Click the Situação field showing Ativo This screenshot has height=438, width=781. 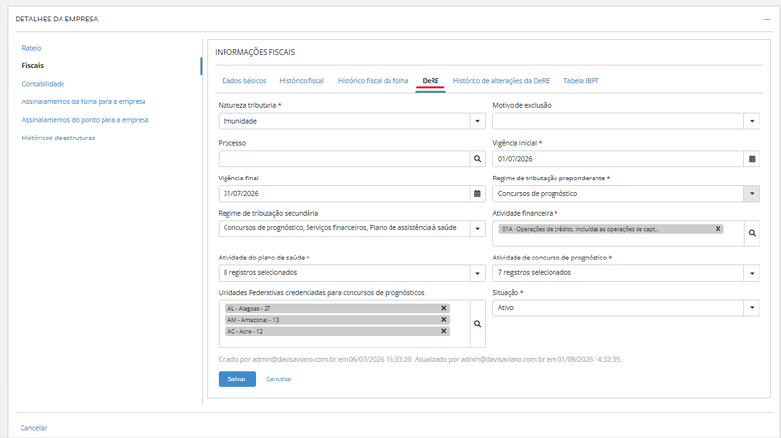click(618, 308)
